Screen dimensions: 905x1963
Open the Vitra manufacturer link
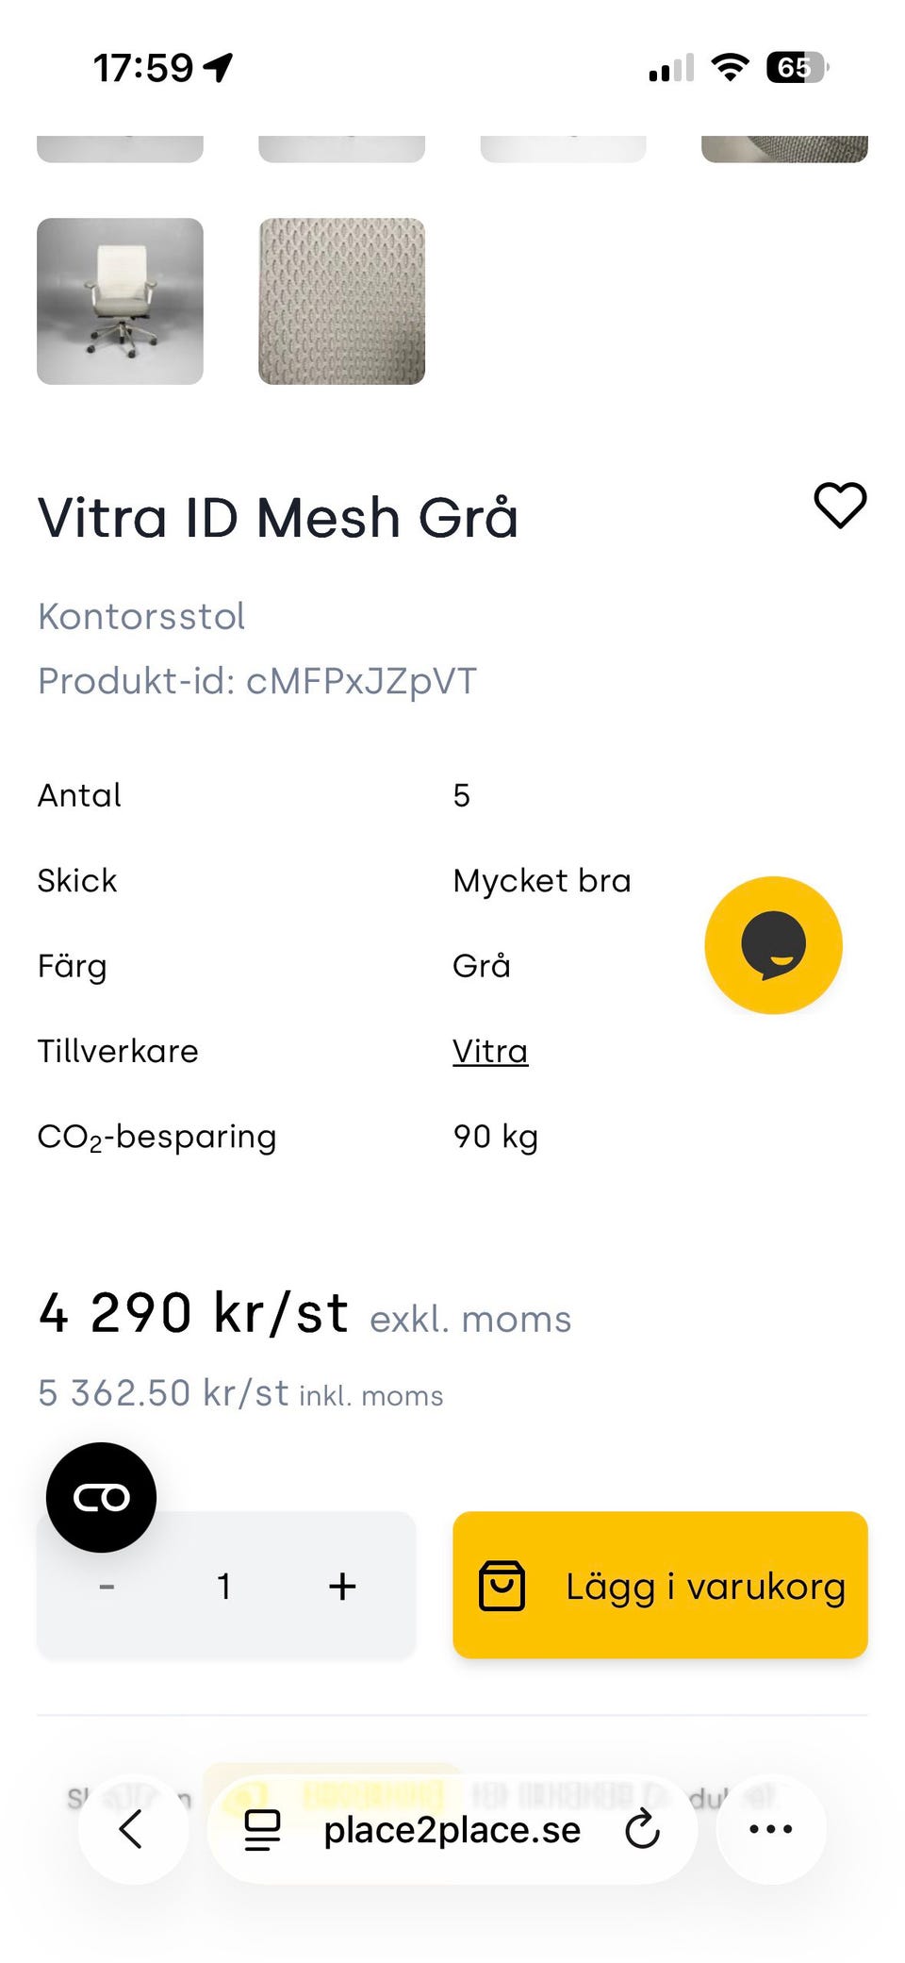[x=489, y=1051]
